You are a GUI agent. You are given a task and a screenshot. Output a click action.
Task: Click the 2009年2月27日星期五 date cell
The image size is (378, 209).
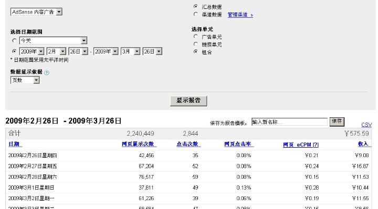tap(33, 166)
